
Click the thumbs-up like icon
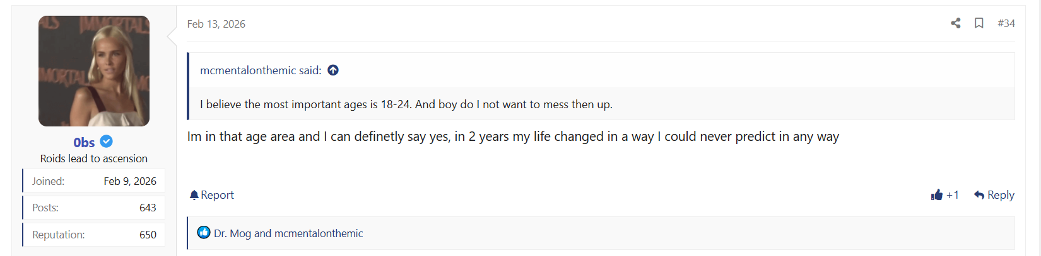[937, 195]
